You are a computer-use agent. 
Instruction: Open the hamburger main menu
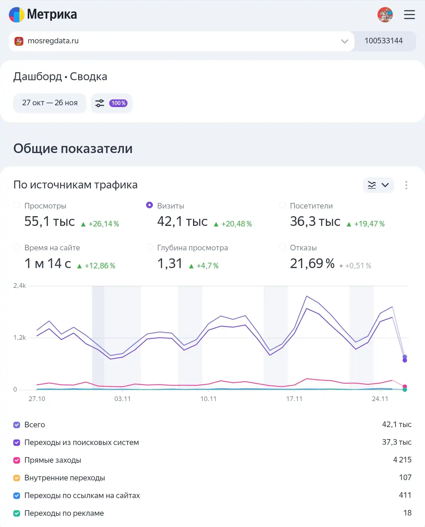click(409, 15)
